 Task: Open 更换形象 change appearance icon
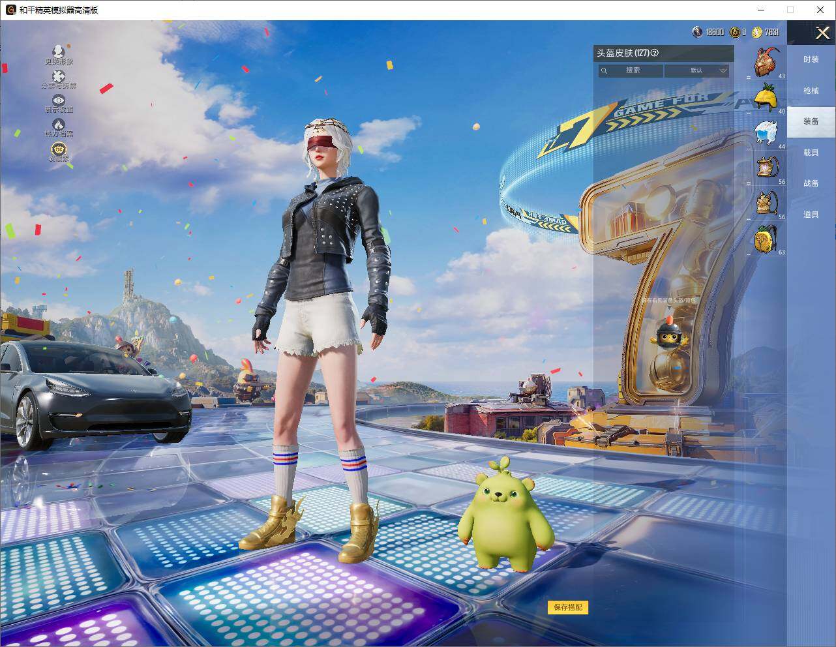pyautogui.click(x=59, y=52)
